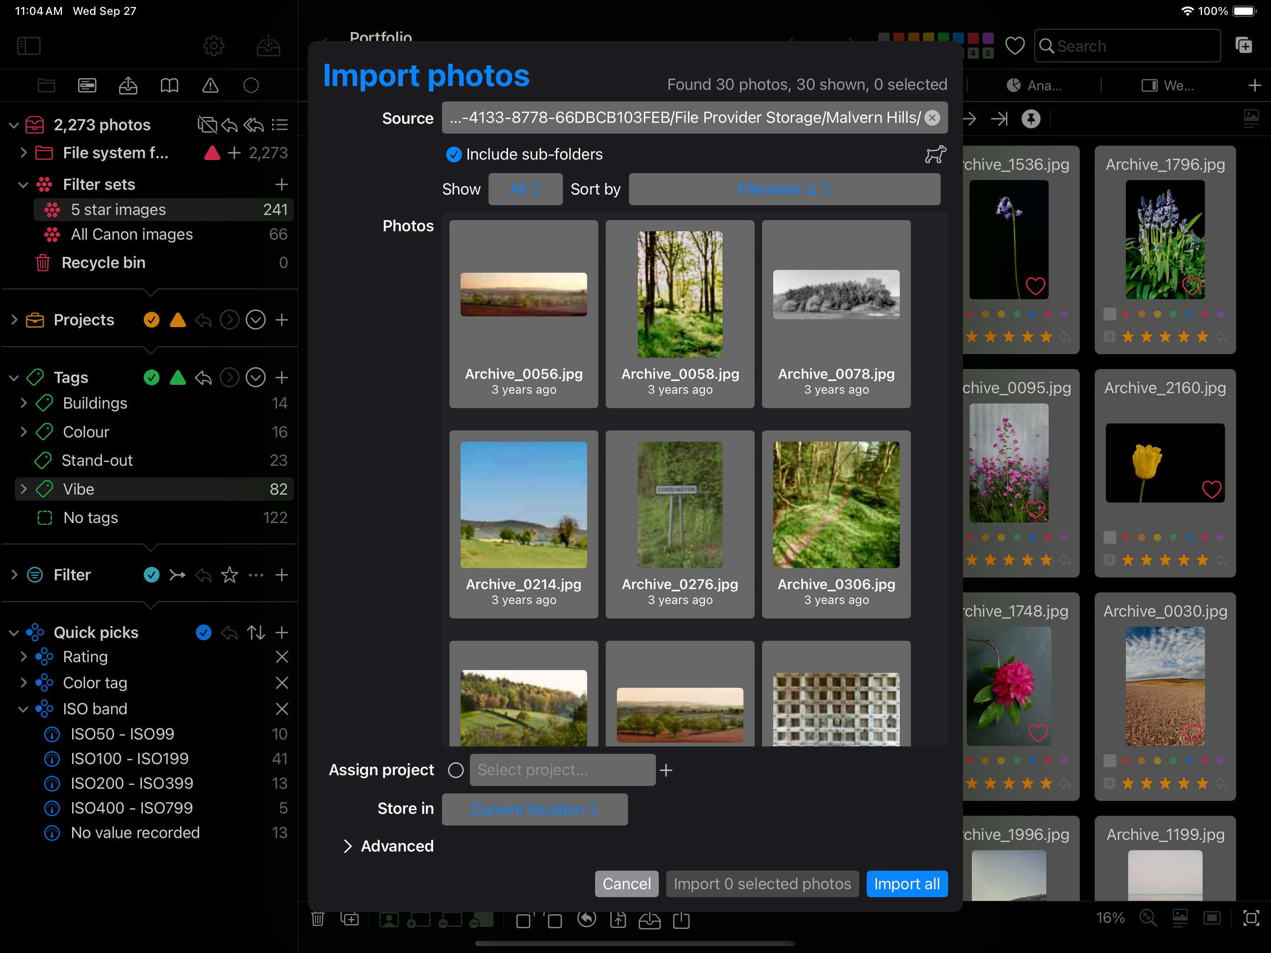Image resolution: width=1271 pixels, height=953 pixels.
Task: Toggle the orange checkmark in Projects header
Action: [152, 320]
